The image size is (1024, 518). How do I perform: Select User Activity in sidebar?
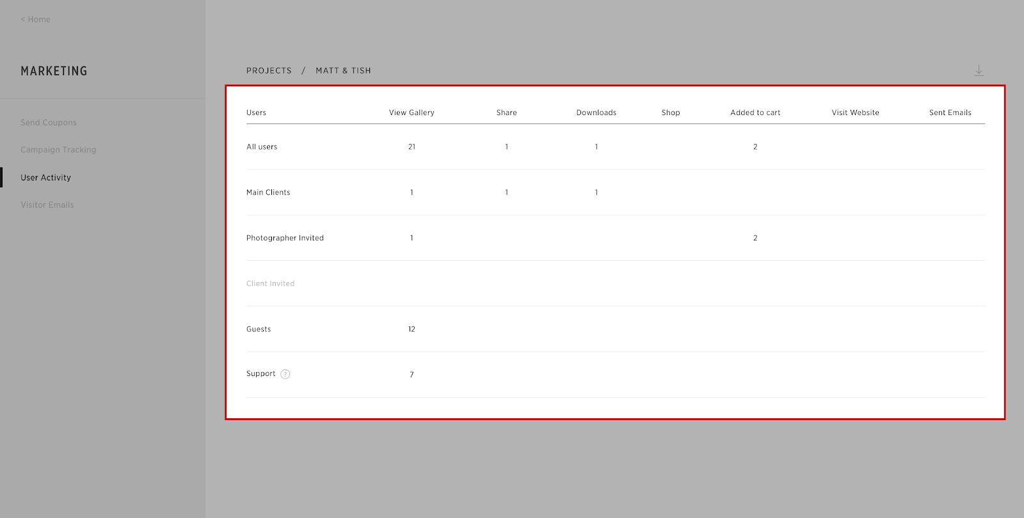click(46, 177)
